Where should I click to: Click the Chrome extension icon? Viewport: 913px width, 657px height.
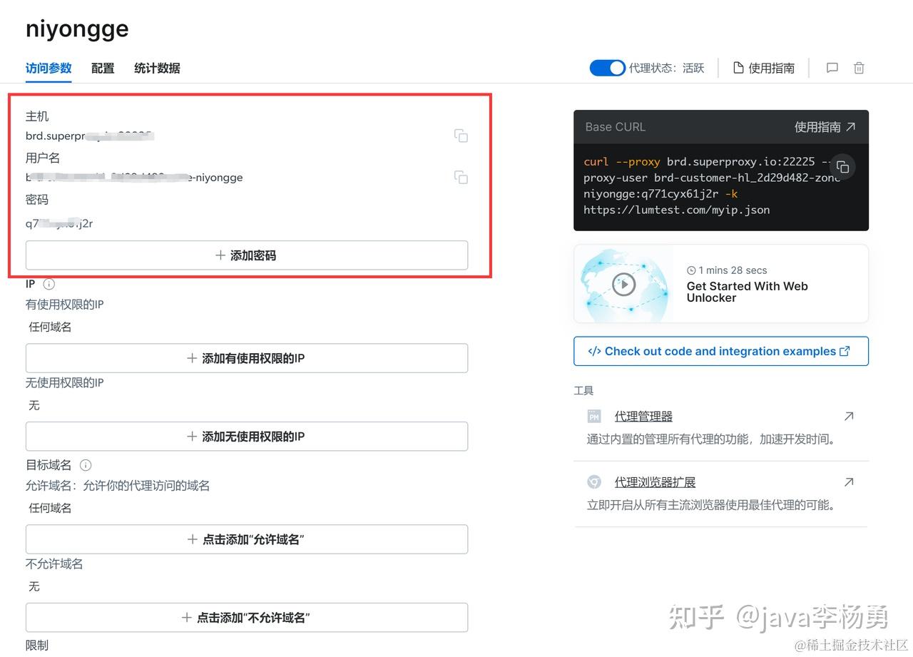pos(593,482)
